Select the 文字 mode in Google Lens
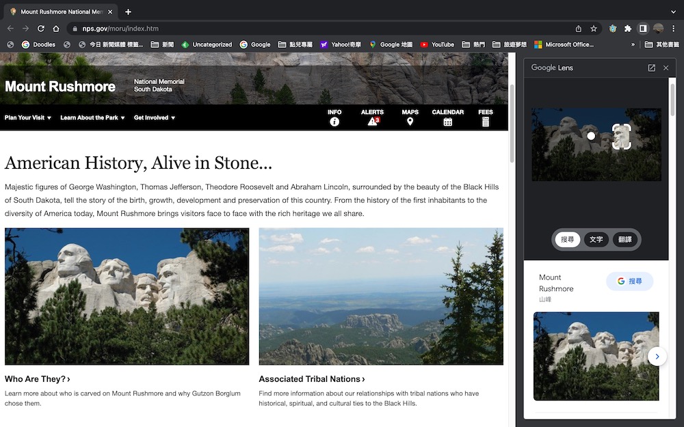This screenshot has width=684, height=427. click(596, 239)
